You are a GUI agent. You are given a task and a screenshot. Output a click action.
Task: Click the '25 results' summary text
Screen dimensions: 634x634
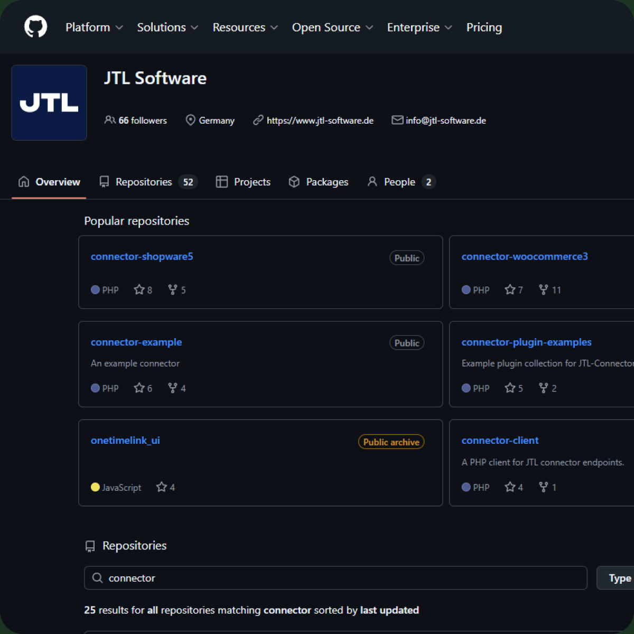click(x=251, y=610)
